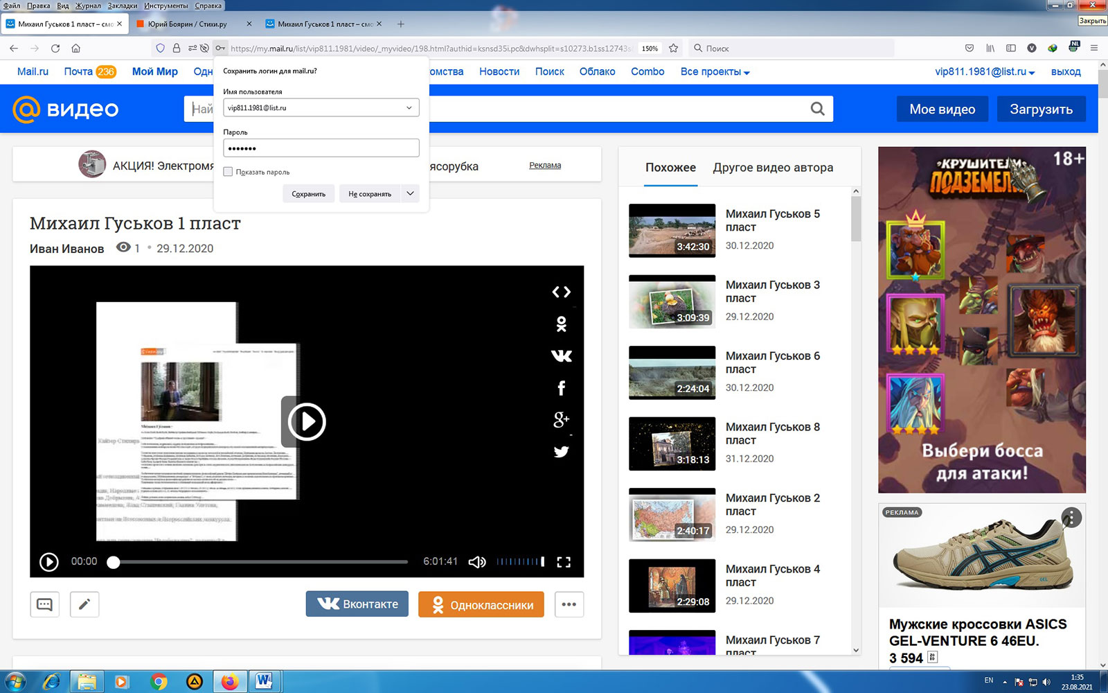
Task: Open the Закладки menu in menu bar
Action: click(x=122, y=6)
